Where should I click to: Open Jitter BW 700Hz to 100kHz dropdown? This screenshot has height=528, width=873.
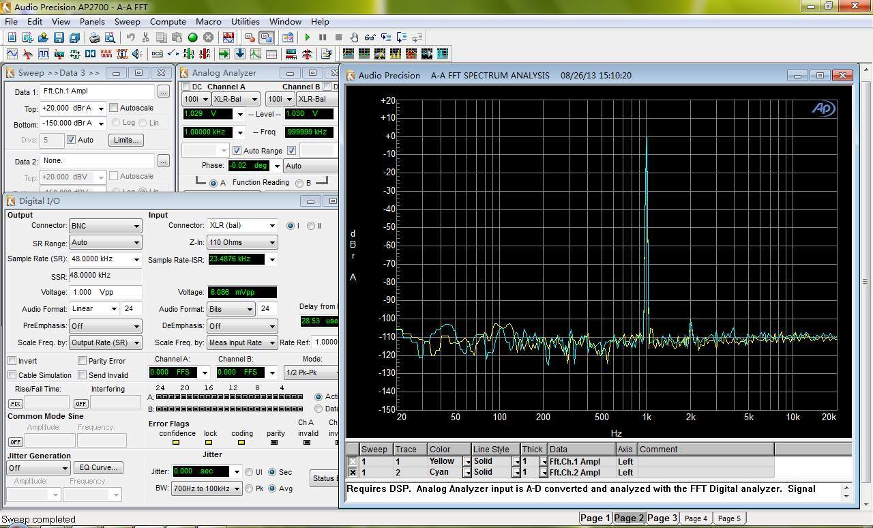tap(207, 488)
